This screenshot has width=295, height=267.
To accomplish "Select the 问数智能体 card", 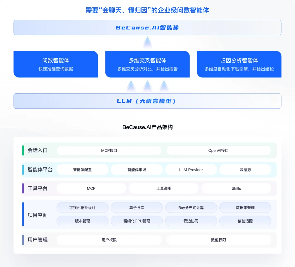I will click(x=56, y=64).
